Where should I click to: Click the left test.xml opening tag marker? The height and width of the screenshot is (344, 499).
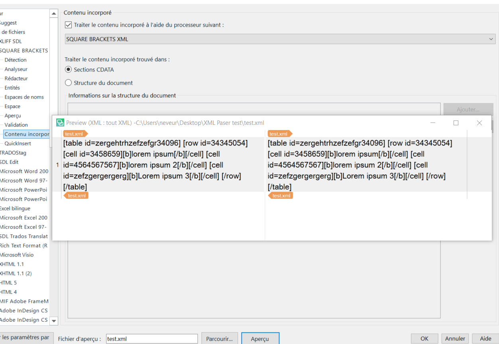pyautogui.click(x=75, y=134)
